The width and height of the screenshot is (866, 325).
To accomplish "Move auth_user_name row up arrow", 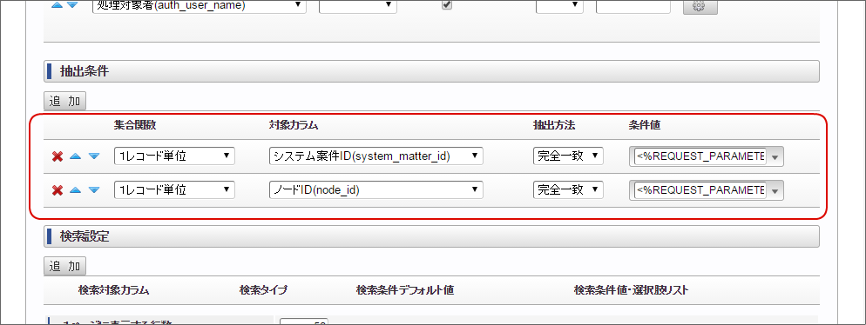I will (57, 5).
